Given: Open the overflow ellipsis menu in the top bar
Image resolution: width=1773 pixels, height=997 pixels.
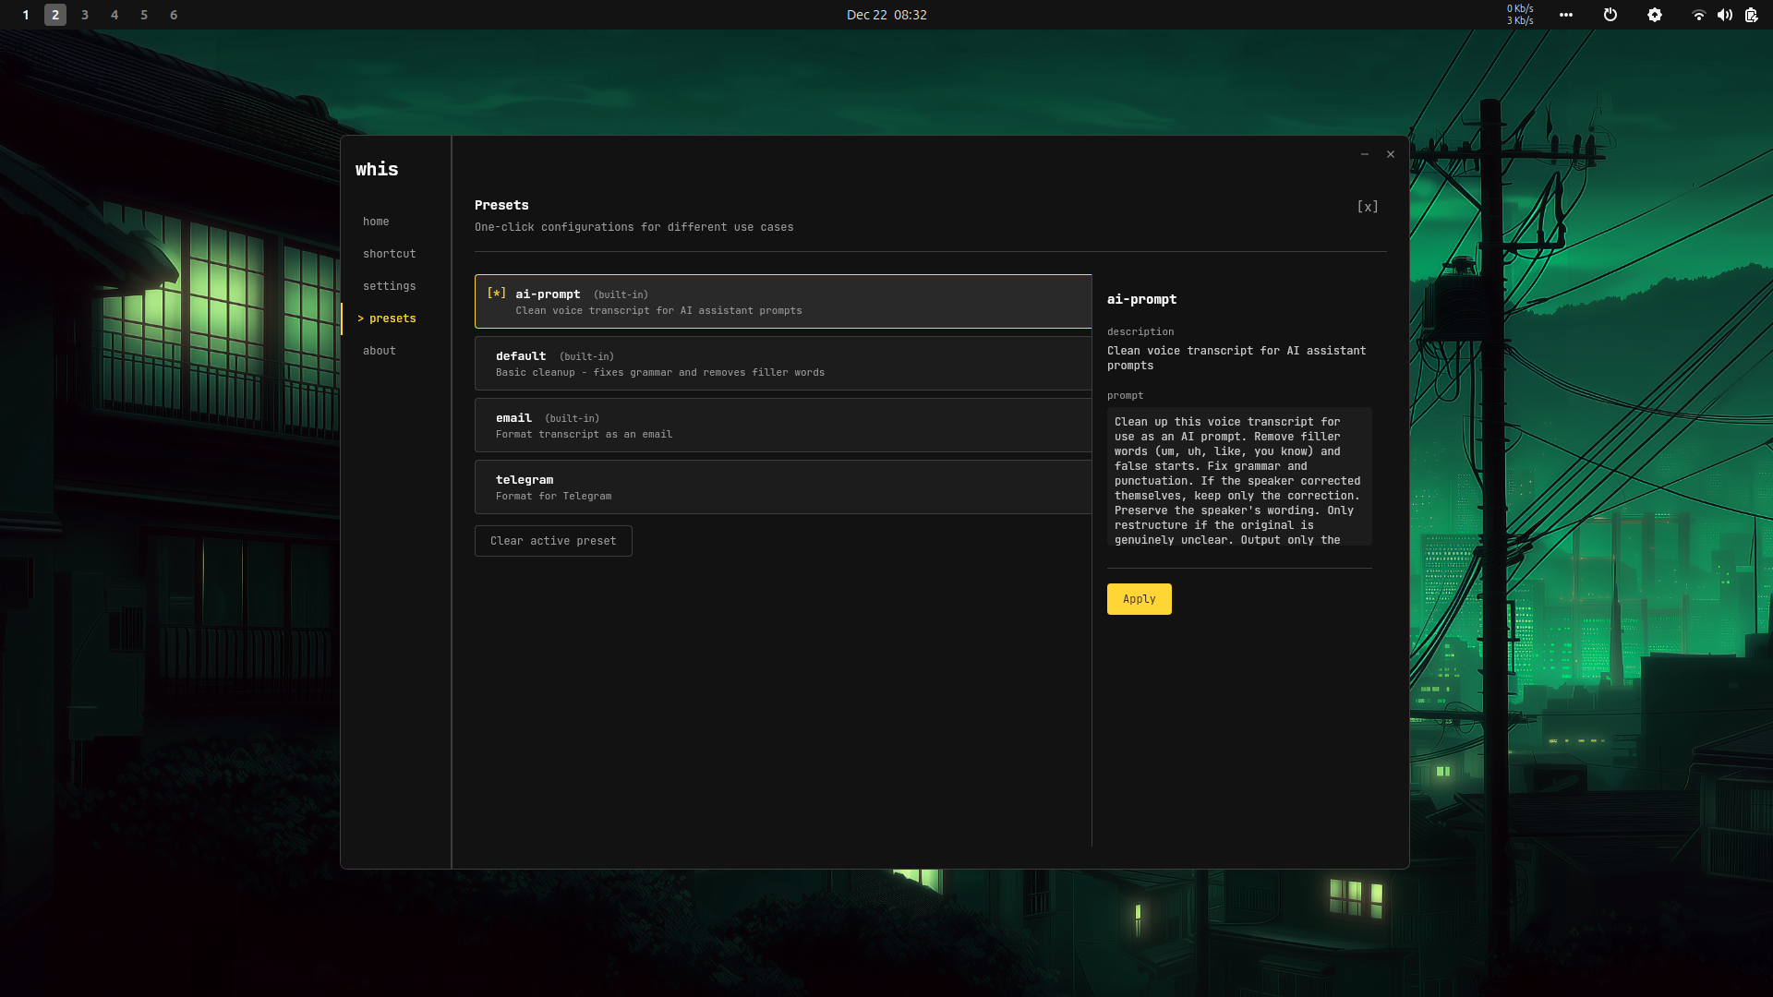Looking at the screenshot, I should [x=1566, y=15].
